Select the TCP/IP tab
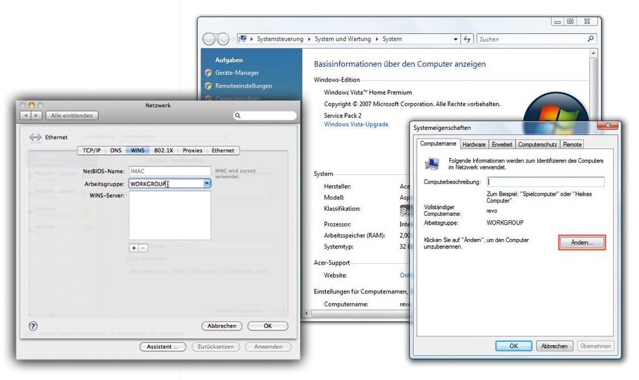 [x=91, y=150]
